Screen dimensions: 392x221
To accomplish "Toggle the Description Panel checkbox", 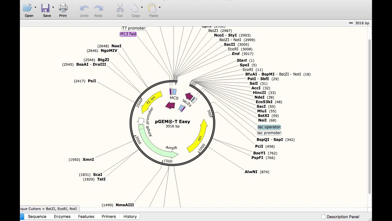I will (323, 217).
